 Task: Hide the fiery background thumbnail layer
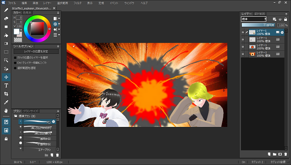click(243, 54)
